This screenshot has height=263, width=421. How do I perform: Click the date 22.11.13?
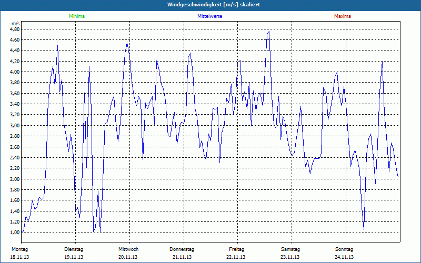(x=236, y=257)
